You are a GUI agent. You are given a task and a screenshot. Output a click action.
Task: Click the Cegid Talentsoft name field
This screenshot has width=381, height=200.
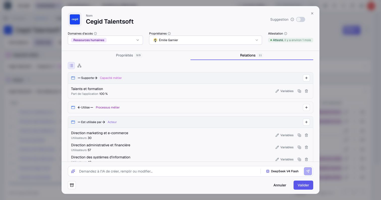(110, 21)
